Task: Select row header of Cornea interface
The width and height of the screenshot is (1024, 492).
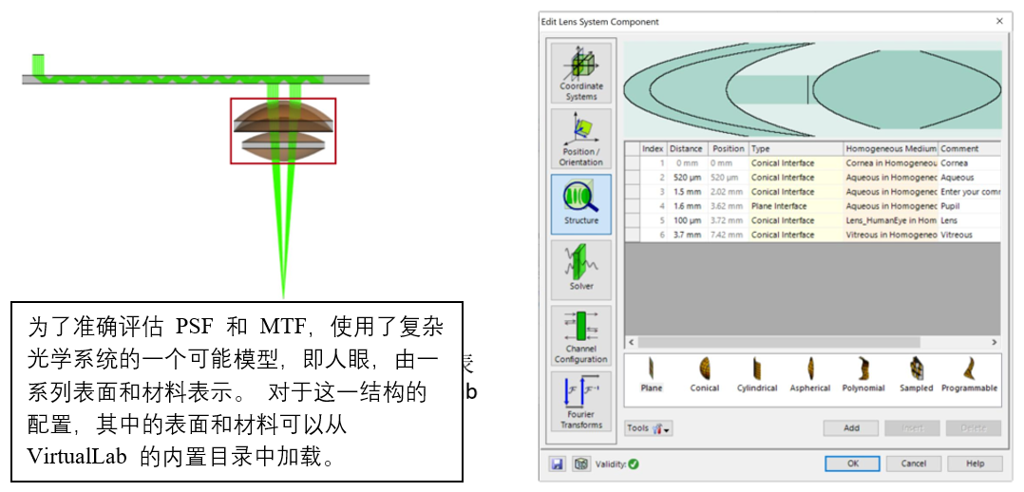Action: tap(633, 163)
